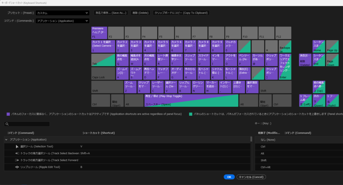This screenshot has height=185, width=343.
Task: Click the Cancel button
Action: click(251, 177)
